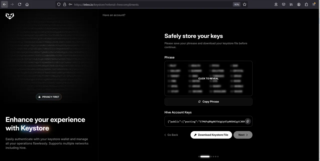Click the Download Keystore File button
The width and height of the screenshot is (320, 161).
click(211, 135)
